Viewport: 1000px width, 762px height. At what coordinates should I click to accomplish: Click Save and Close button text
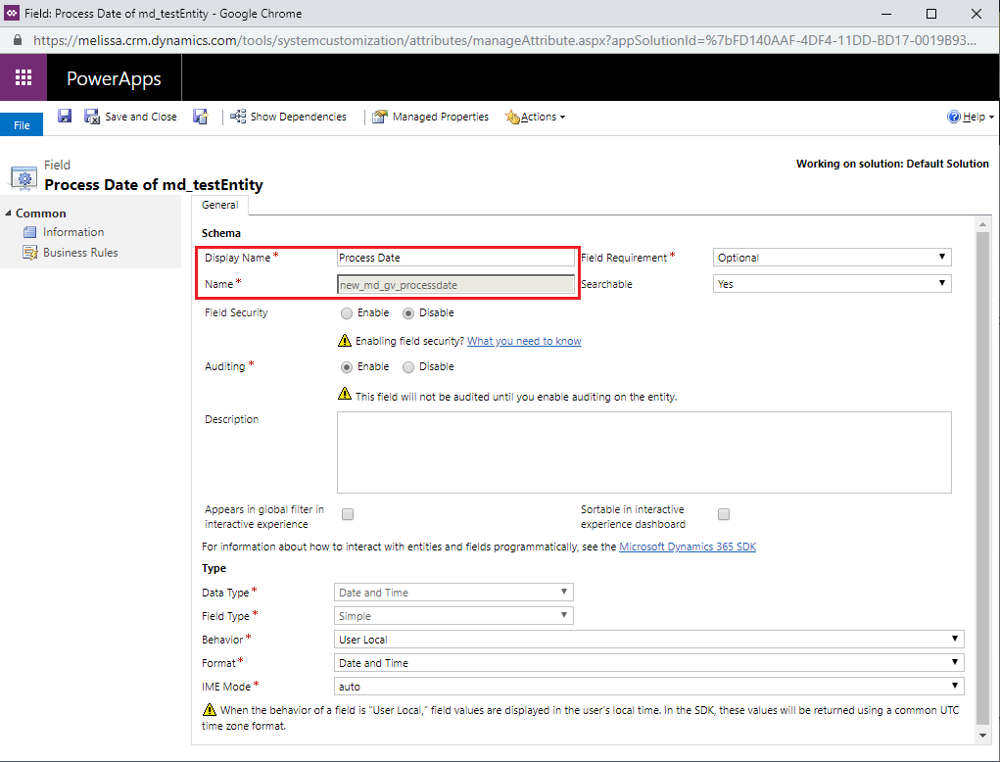pos(141,117)
